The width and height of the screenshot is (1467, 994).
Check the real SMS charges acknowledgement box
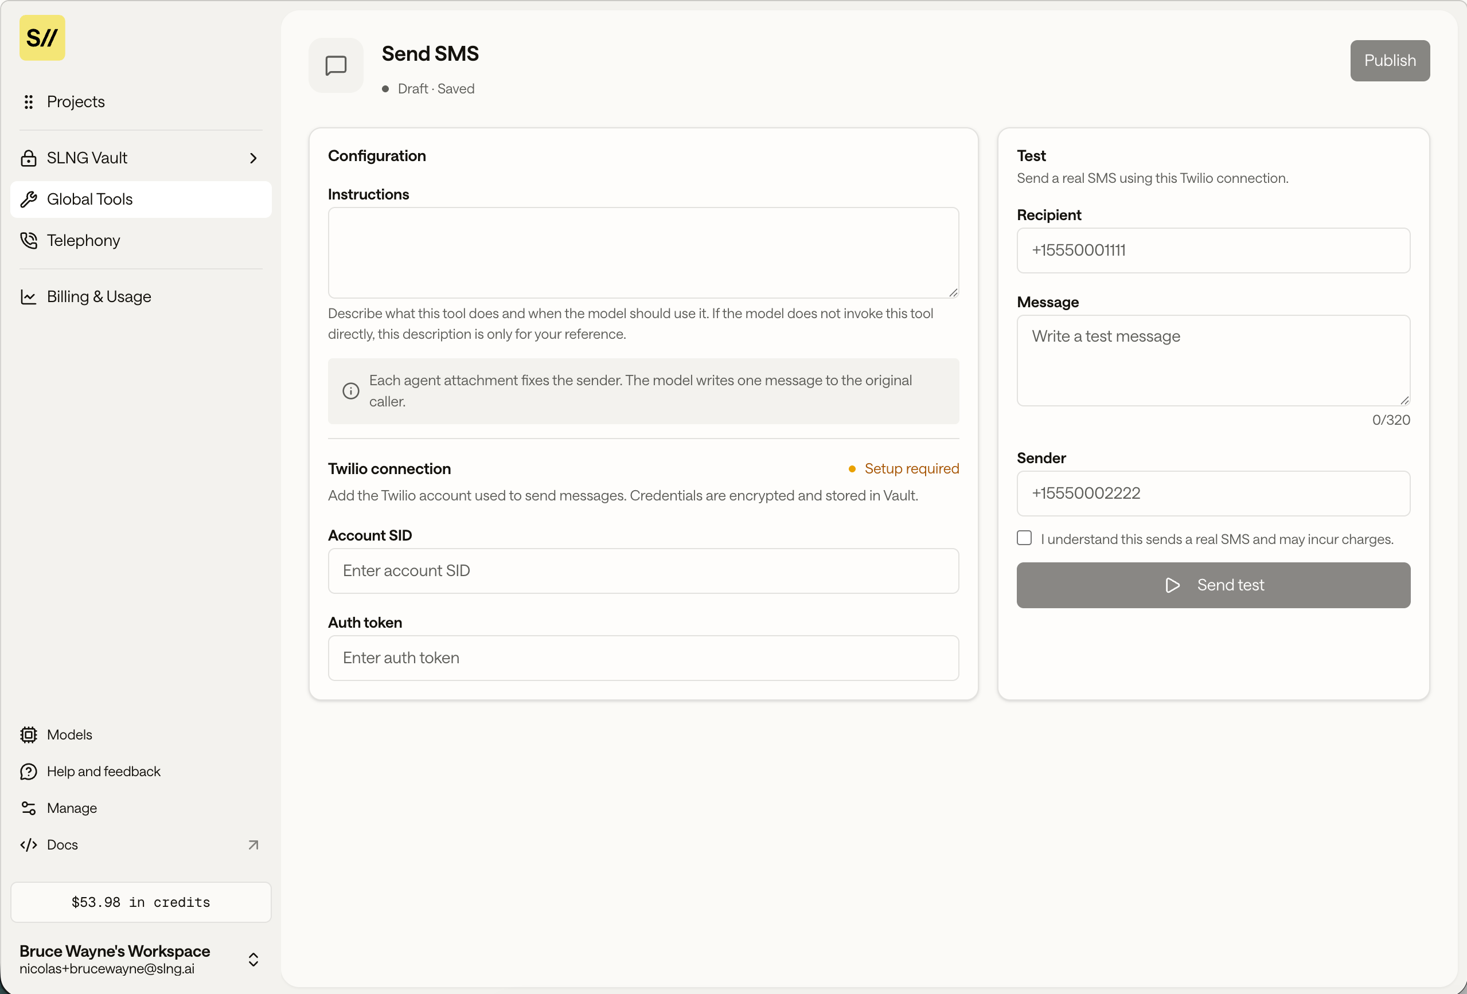(x=1024, y=538)
